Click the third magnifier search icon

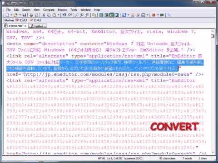tap(87, 15)
